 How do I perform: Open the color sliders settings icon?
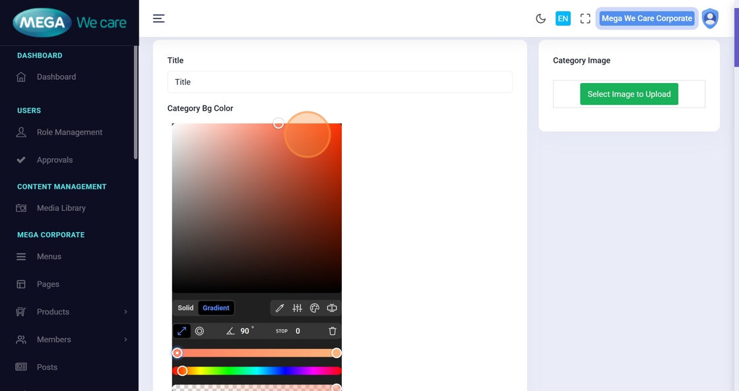pyautogui.click(x=298, y=308)
